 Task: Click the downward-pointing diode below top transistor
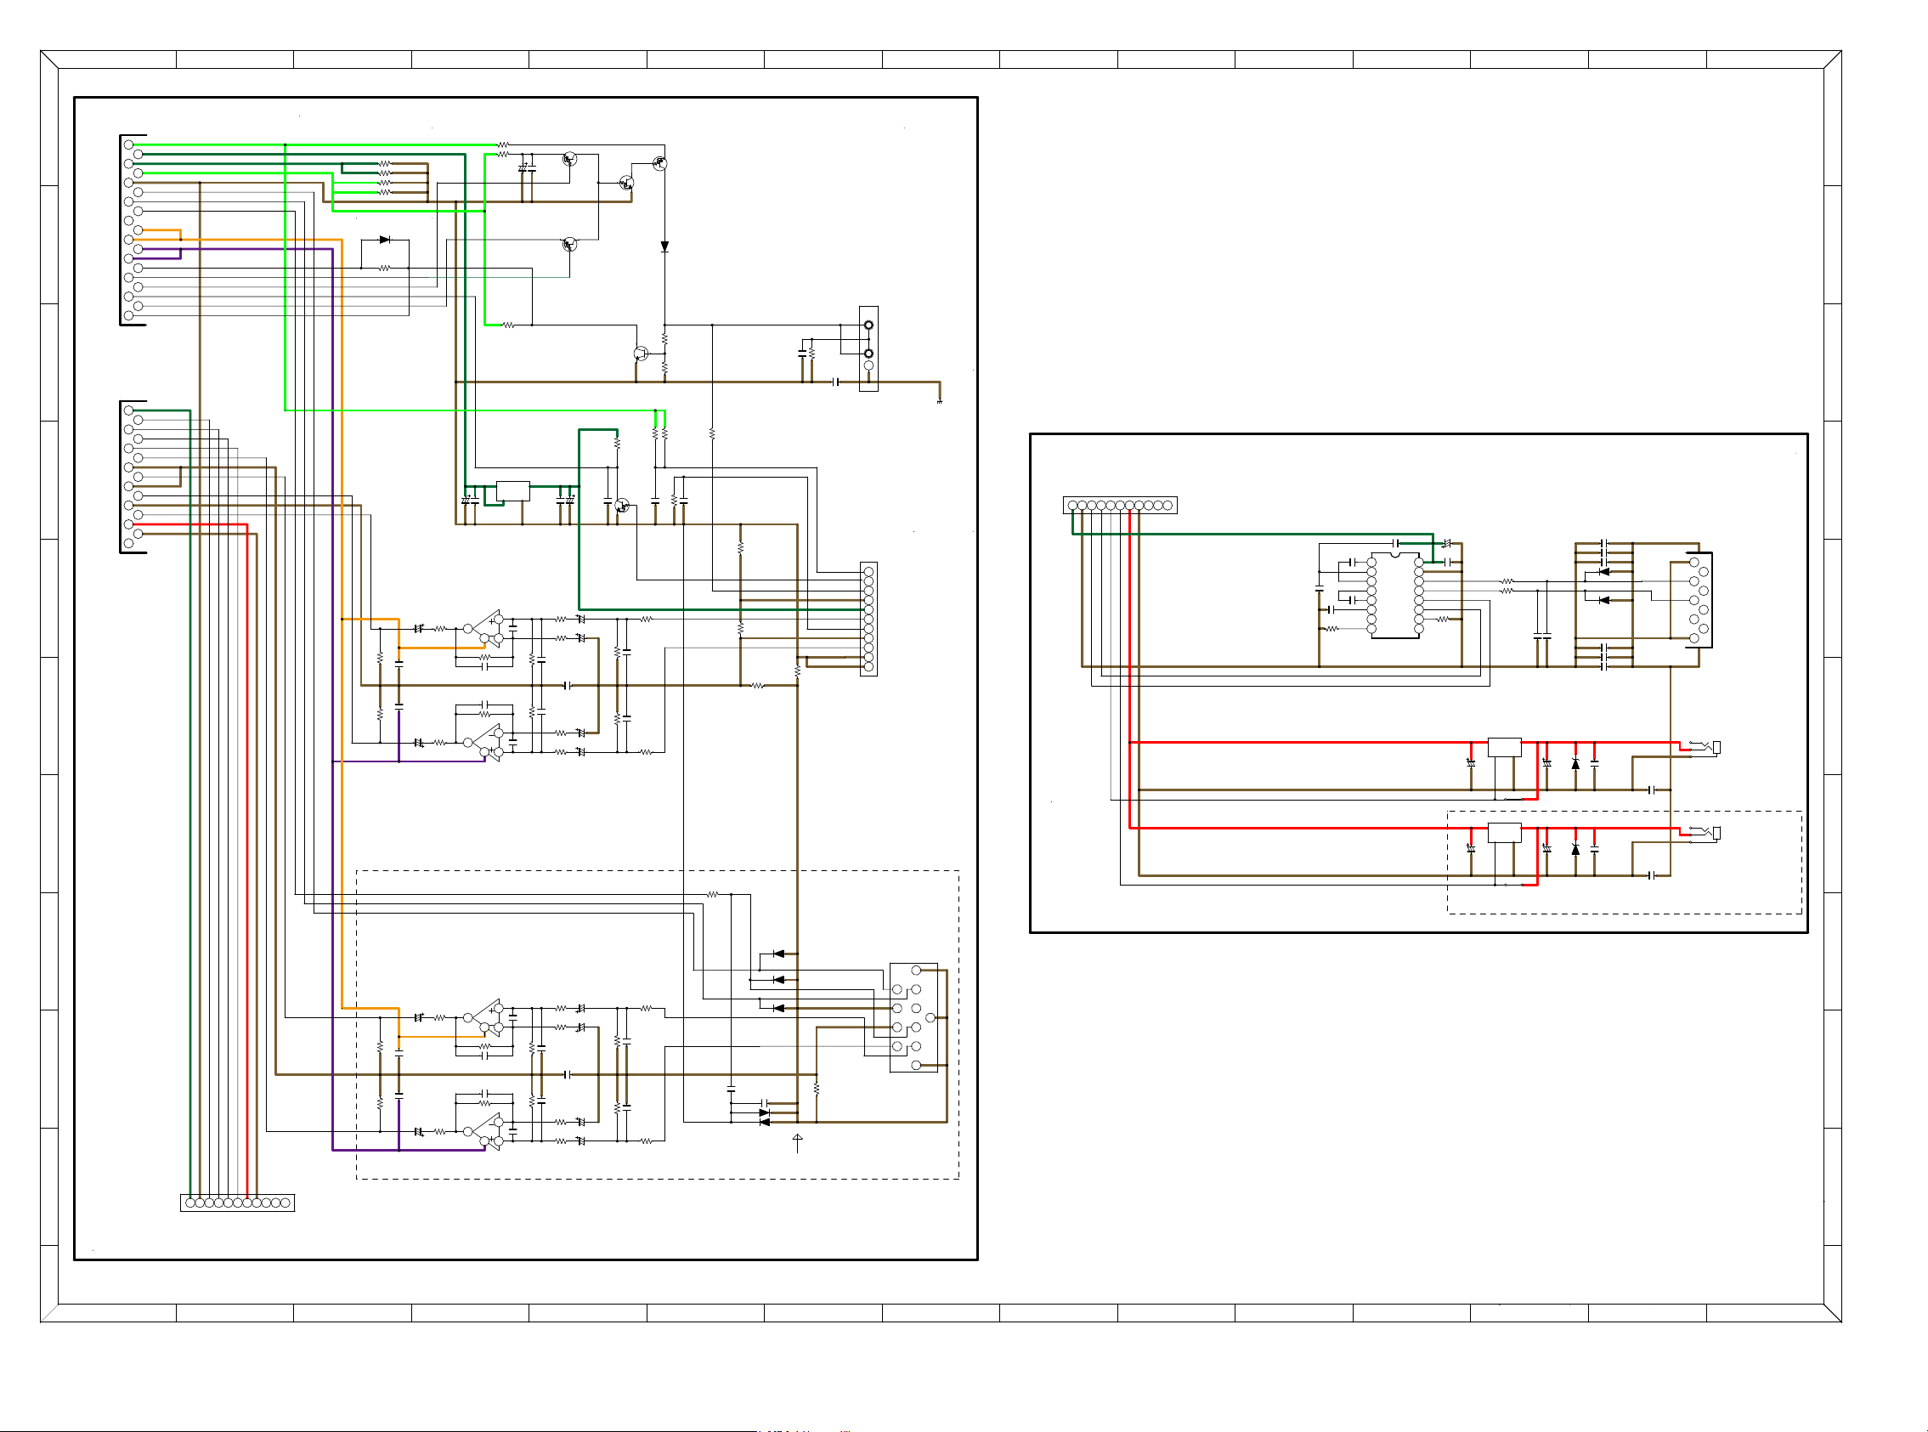tap(664, 247)
